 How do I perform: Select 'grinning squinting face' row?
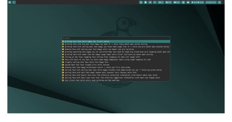116,52
